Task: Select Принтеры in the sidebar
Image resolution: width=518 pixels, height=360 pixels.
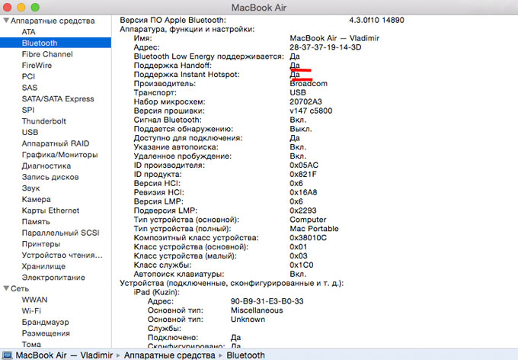Action: coord(41,244)
